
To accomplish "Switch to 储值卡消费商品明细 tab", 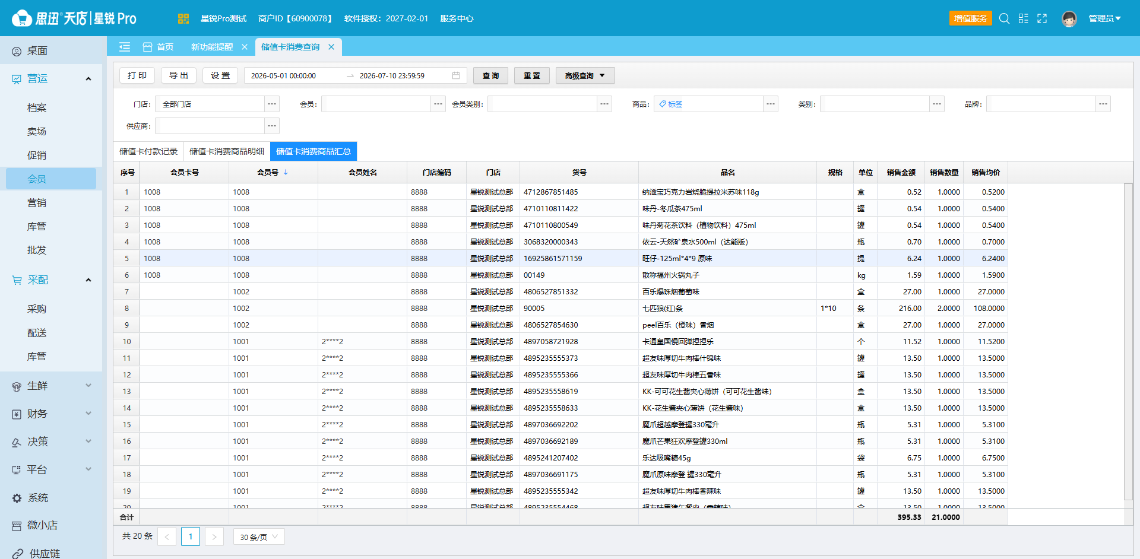I will pos(227,151).
